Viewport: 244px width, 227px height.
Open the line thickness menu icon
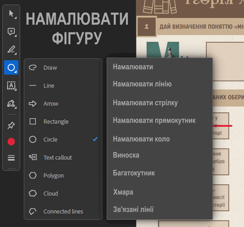[11, 158]
